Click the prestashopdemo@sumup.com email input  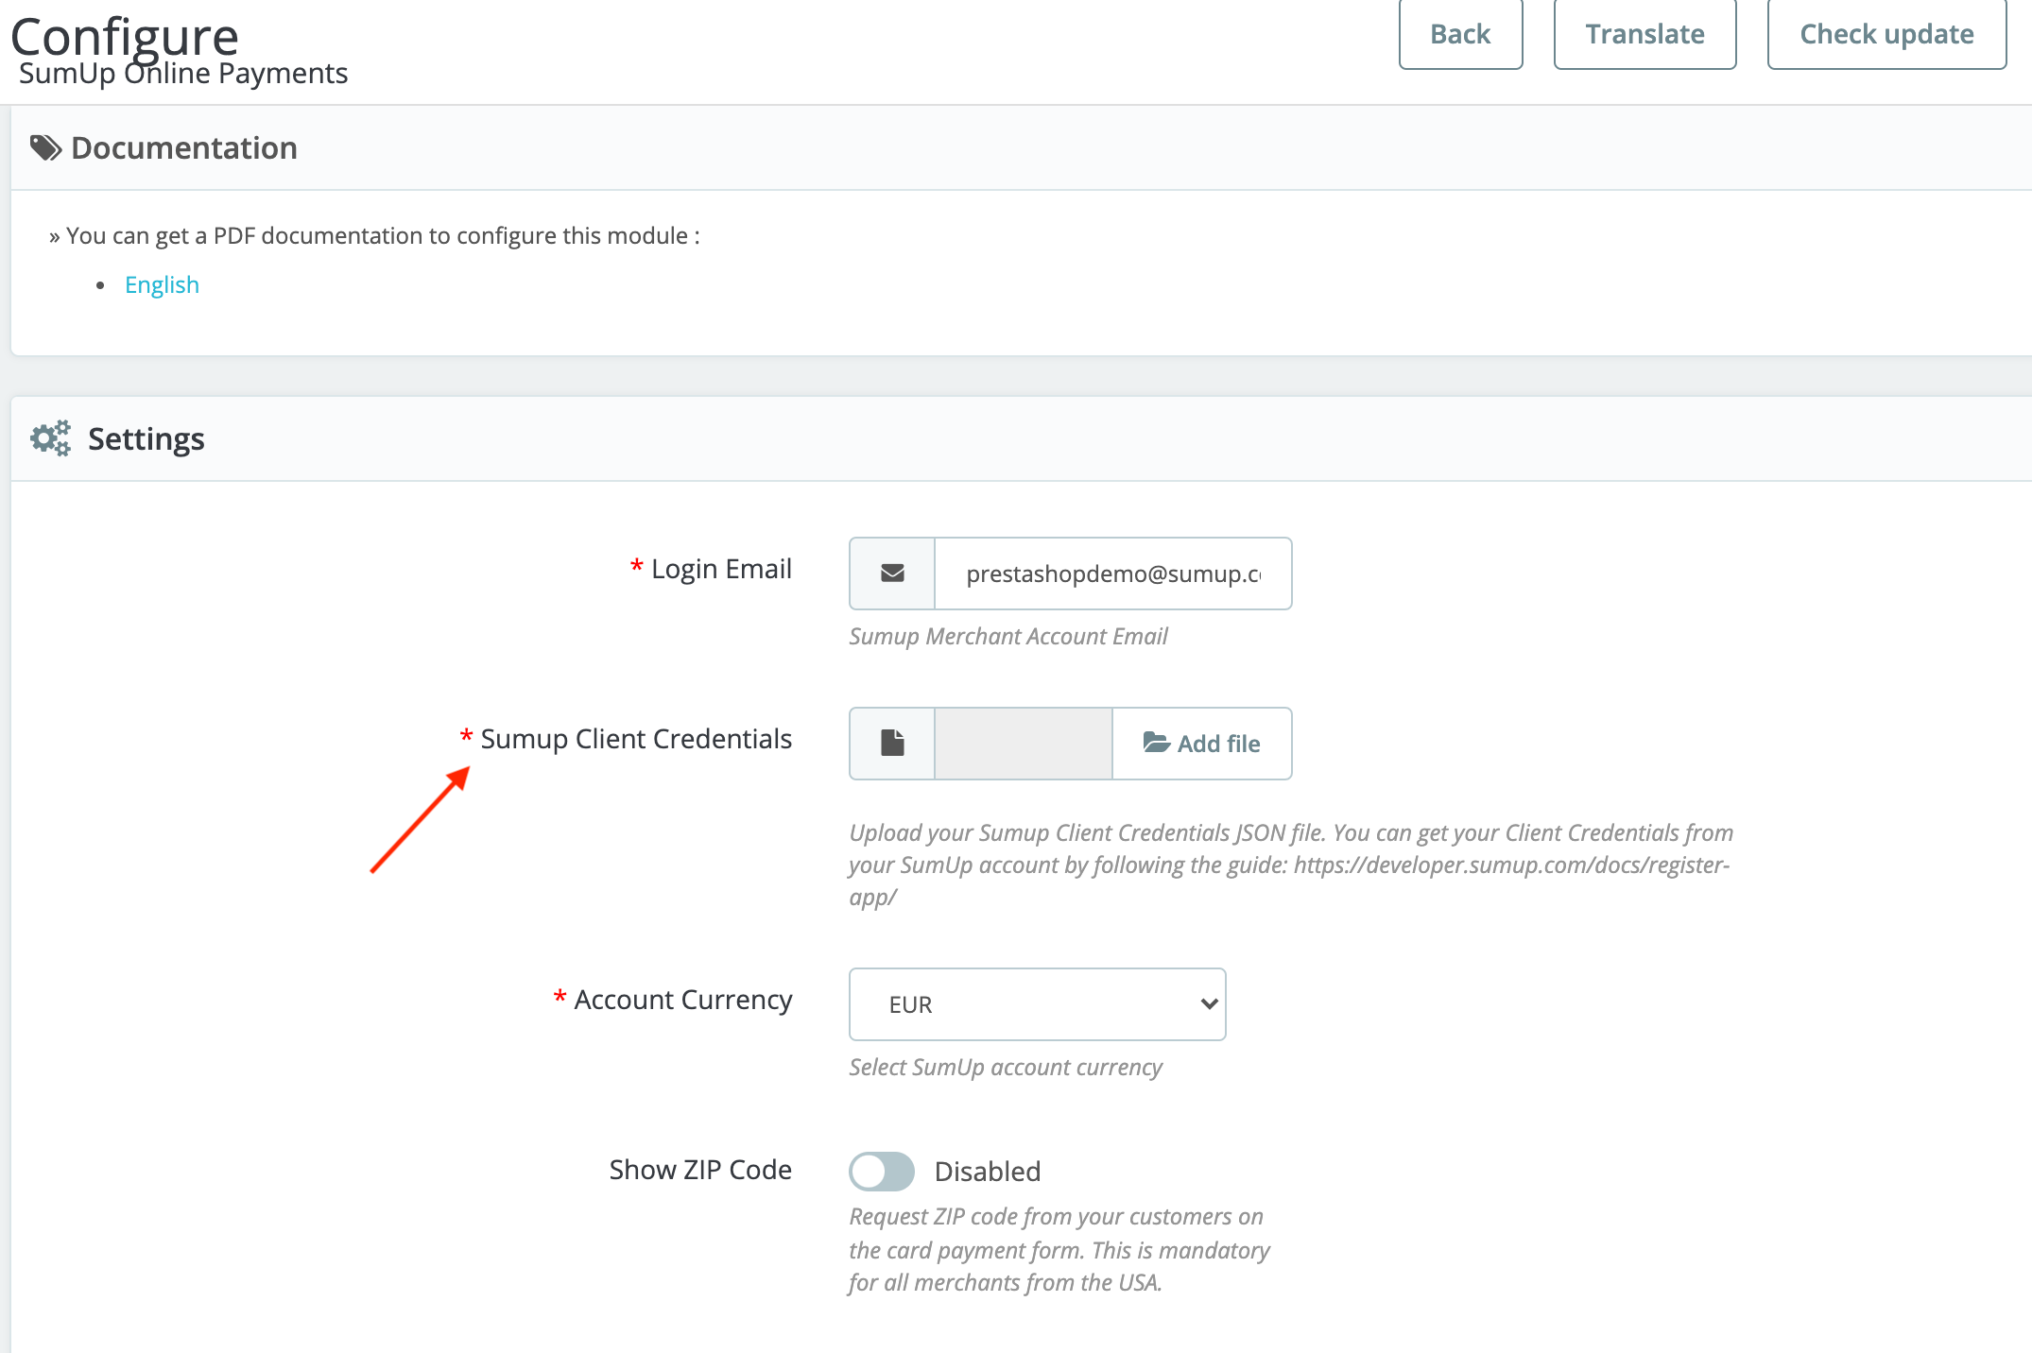pyautogui.click(x=1111, y=572)
